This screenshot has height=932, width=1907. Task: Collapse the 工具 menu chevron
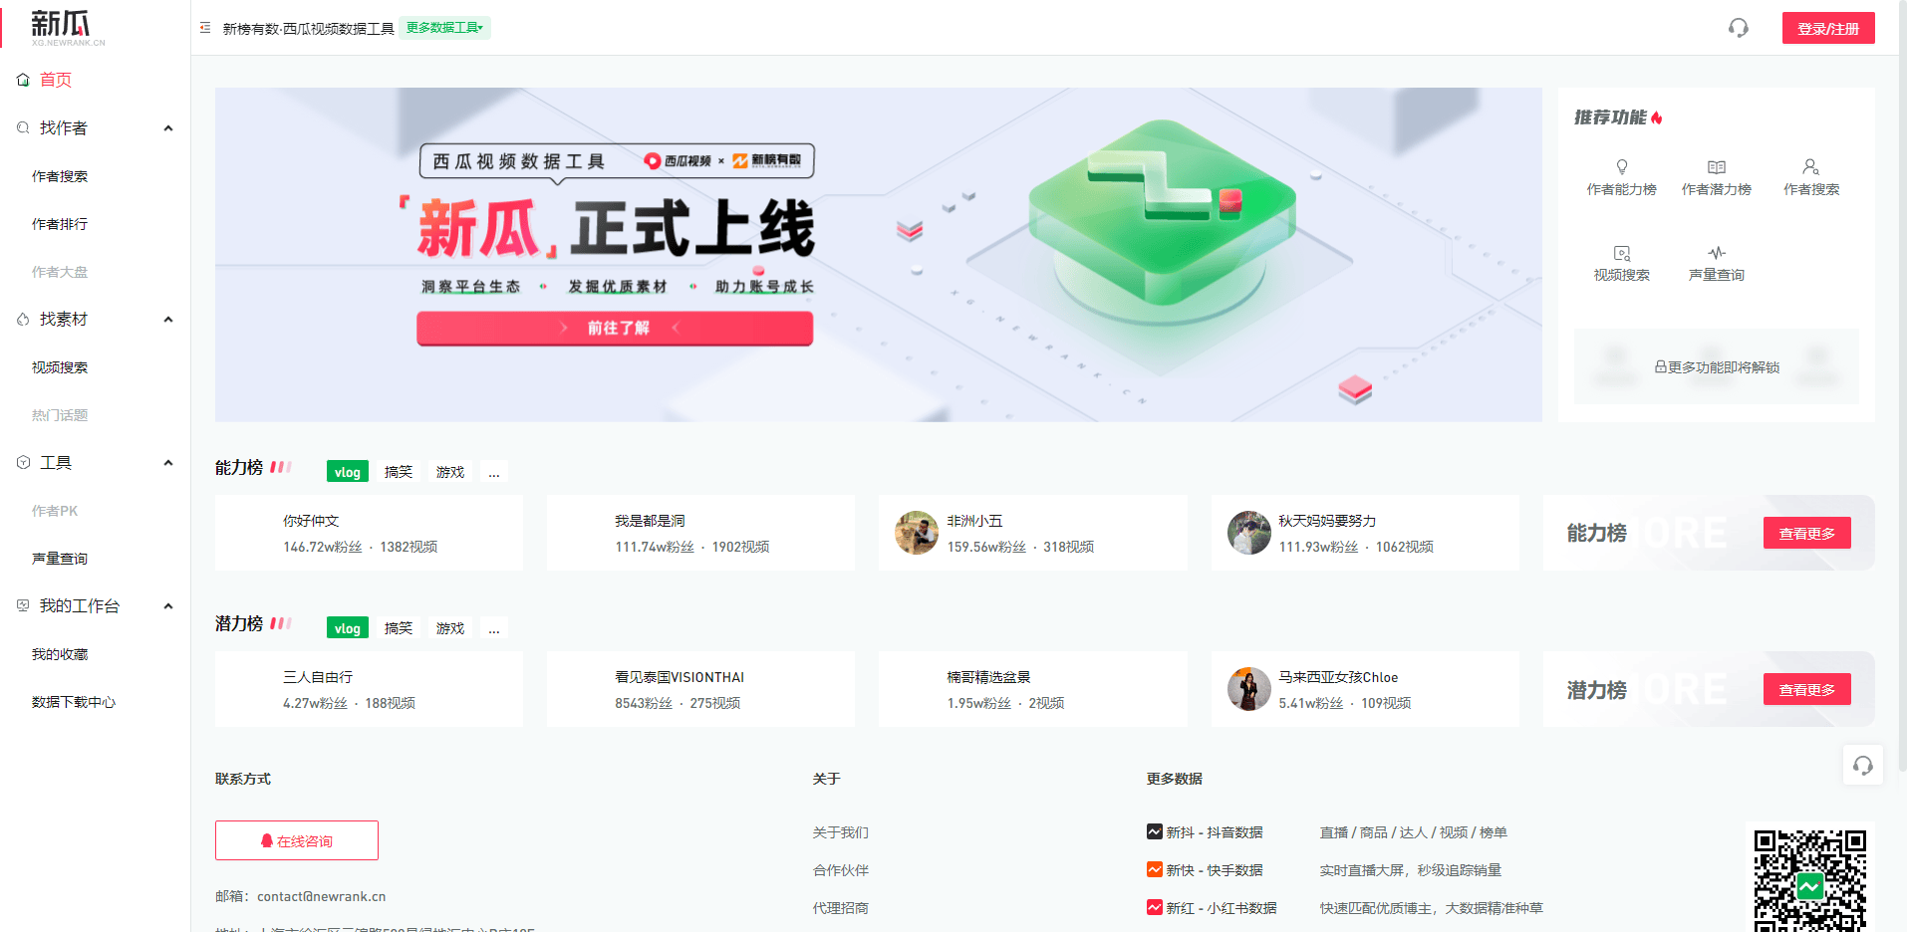point(168,463)
